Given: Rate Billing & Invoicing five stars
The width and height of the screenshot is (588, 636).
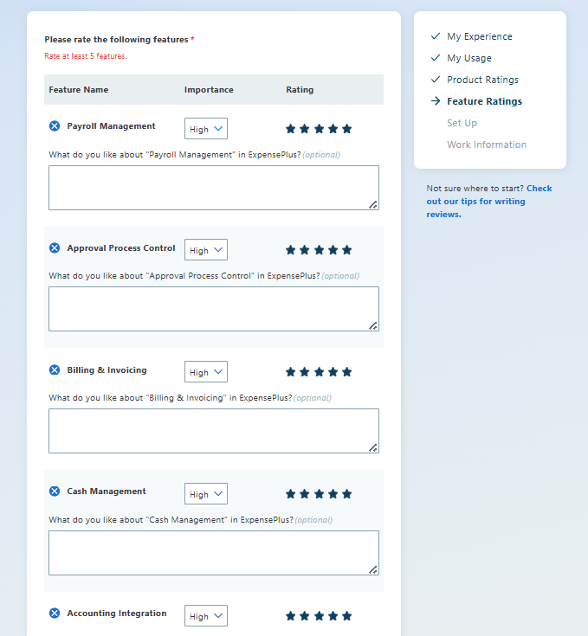Looking at the screenshot, I should click(347, 372).
